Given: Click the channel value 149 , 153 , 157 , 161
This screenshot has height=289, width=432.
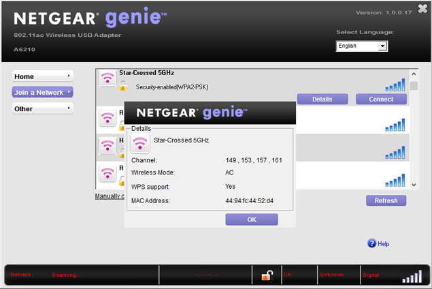Looking at the screenshot, I should coord(254,160).
